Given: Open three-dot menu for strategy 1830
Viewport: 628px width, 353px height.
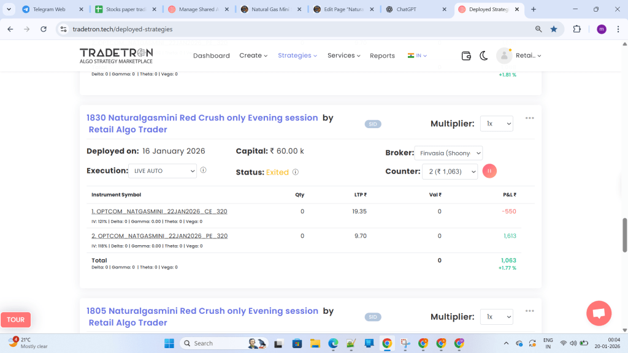Looking at the screenshot, I should (529, 118).
